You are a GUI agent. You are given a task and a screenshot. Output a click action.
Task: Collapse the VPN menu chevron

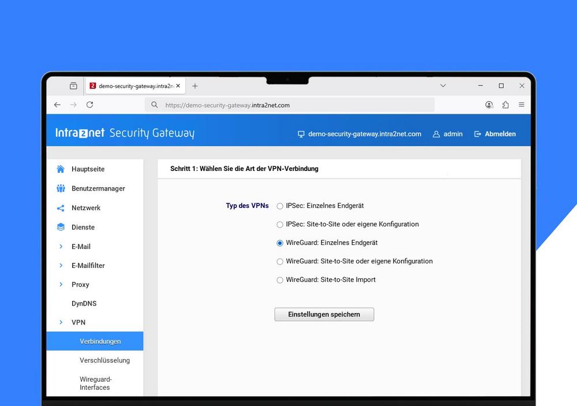pos(61,322)
